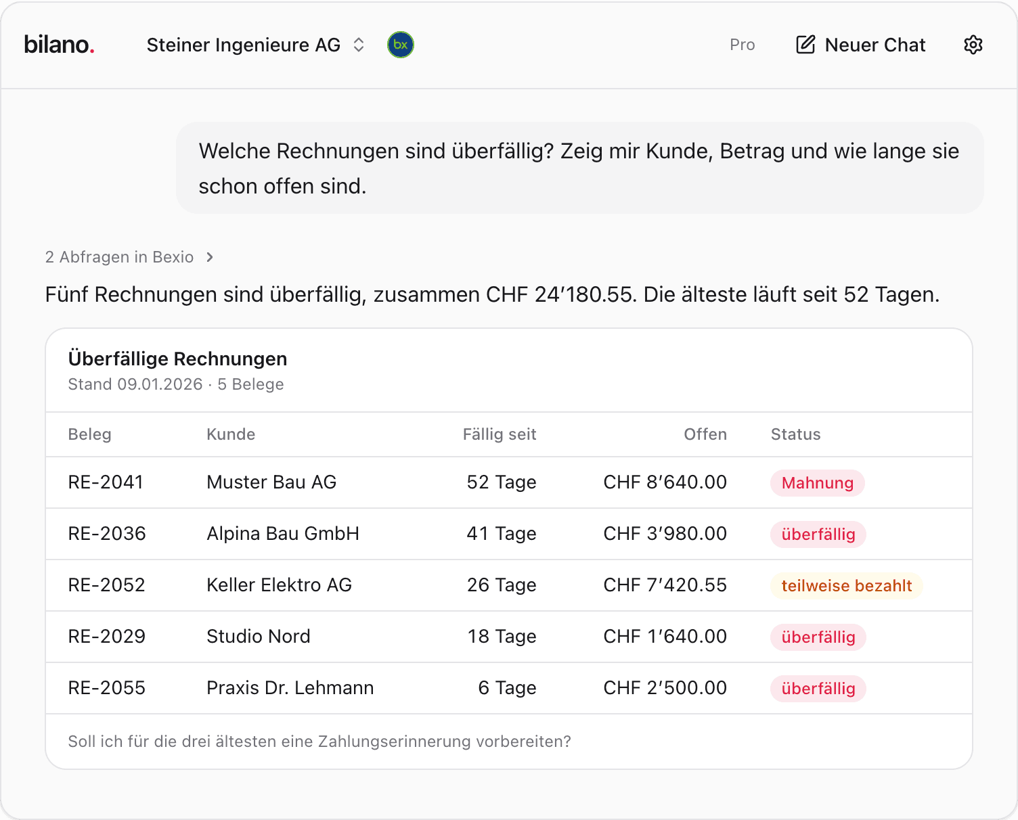Click the 18 Tage overdue value
The image size is (1018, 820).
[x=502, y=637]
